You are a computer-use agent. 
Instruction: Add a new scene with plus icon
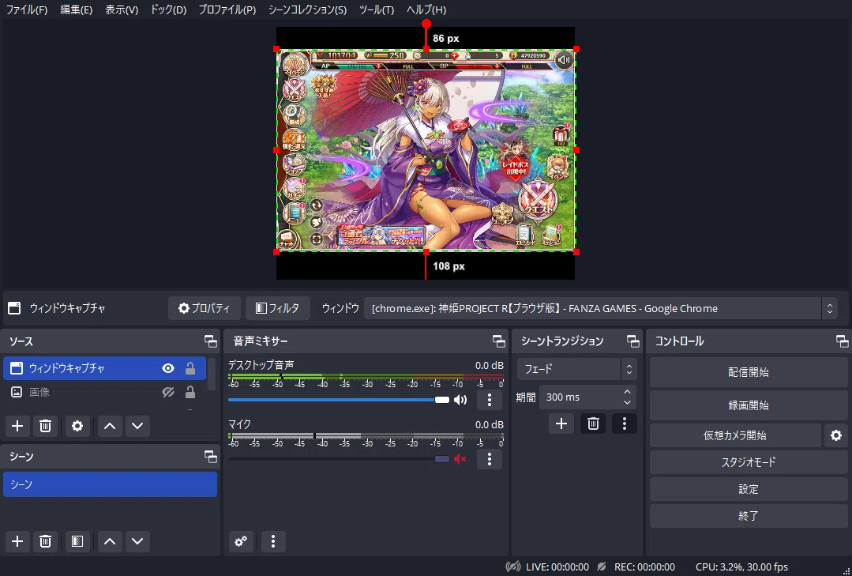[x=17, y=541]
